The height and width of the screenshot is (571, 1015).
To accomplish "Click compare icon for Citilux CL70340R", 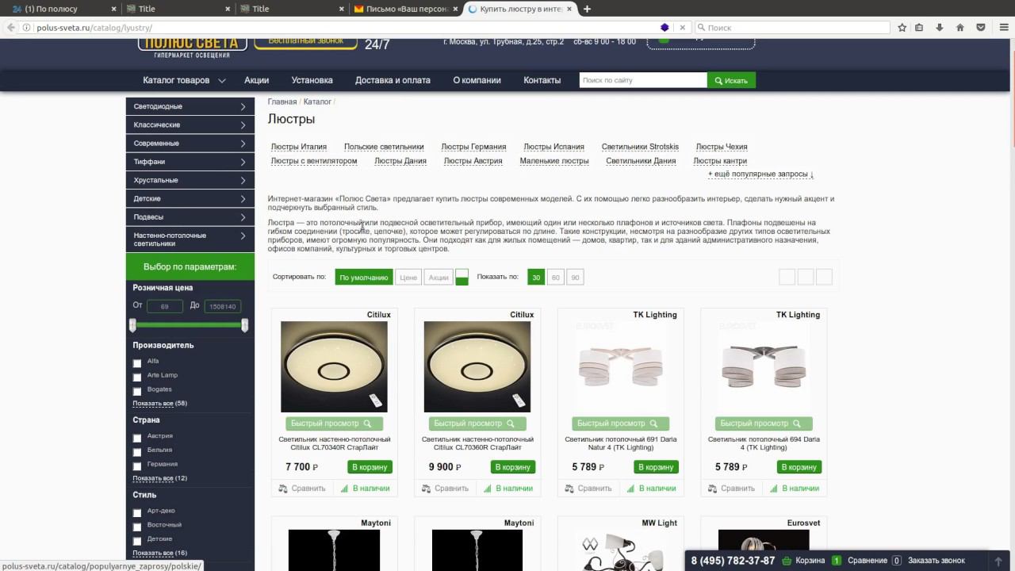I will pyautogui.click(x=283, y=489).
